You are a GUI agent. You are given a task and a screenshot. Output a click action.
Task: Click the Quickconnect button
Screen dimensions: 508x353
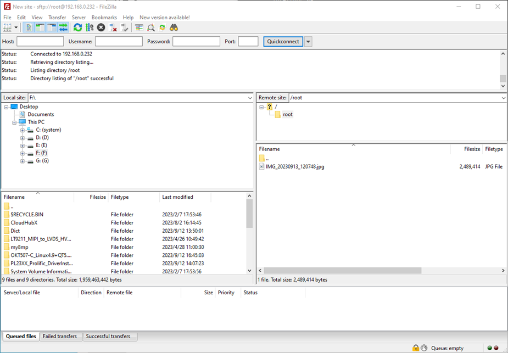tap(283, 42)
